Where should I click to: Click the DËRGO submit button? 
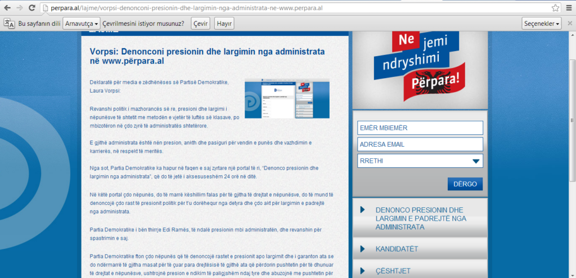coord(465,184)
